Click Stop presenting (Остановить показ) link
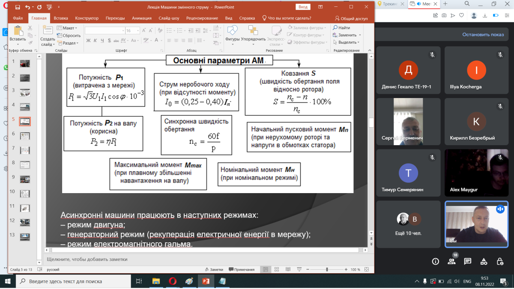514x289 pixels. point(483,35)
